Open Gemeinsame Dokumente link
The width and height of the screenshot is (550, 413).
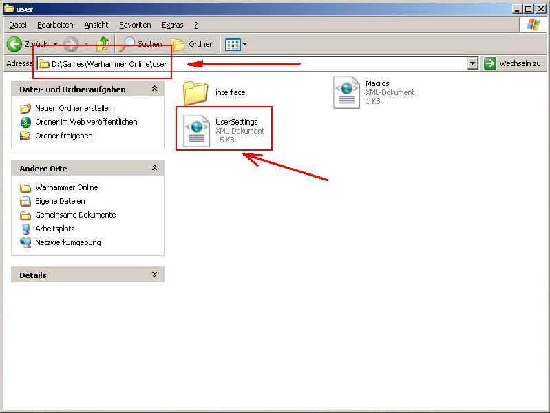(x=76, y=215)
